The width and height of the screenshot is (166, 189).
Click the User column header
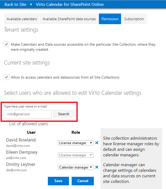click(x=31, y=132)
